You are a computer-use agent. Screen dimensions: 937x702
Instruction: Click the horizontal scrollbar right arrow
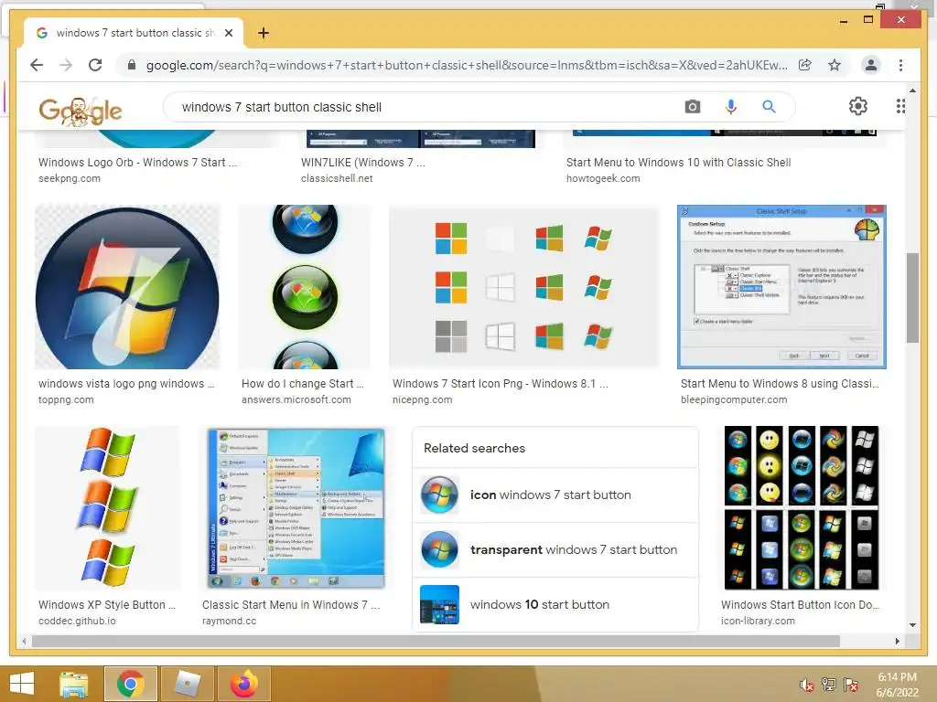897,641
